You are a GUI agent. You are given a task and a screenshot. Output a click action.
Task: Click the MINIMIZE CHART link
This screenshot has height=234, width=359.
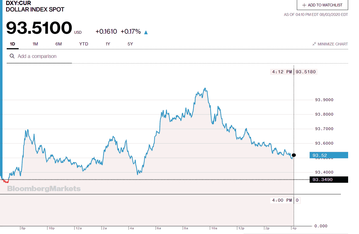333,44
